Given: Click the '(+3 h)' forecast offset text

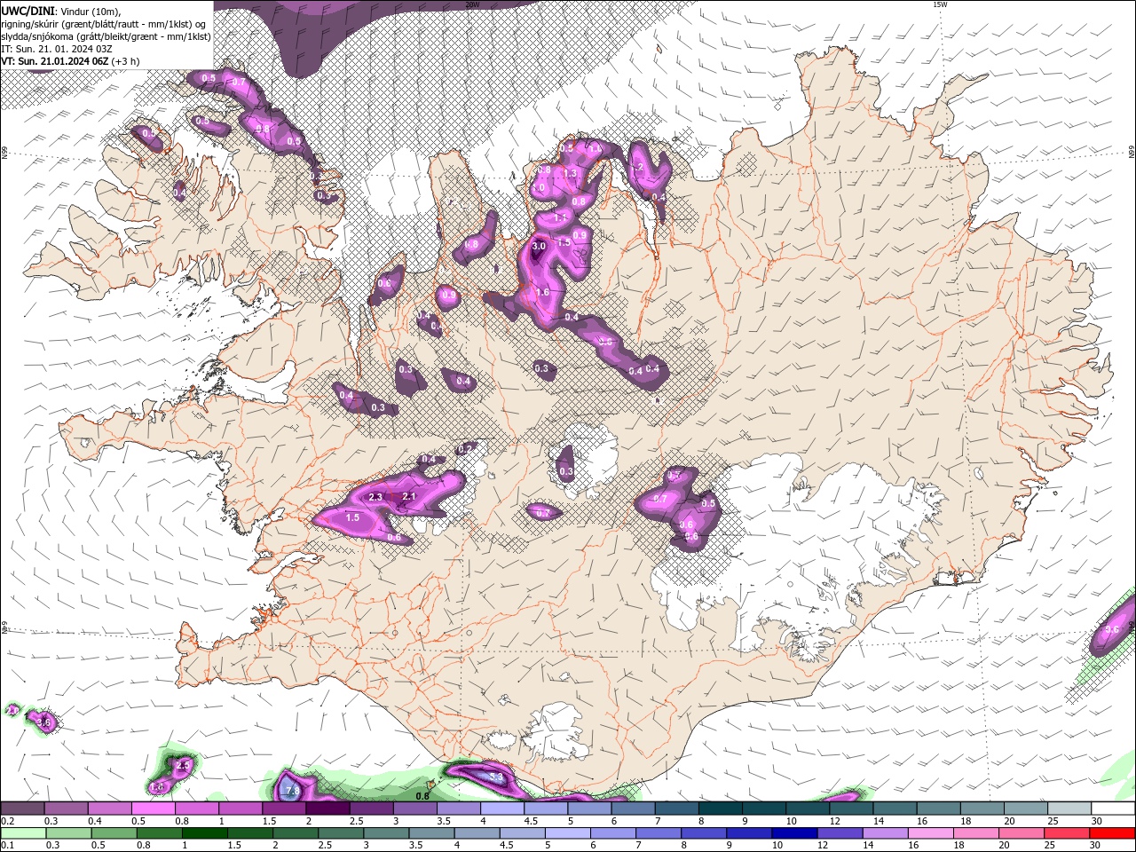Looking at the screenshot, I should click(126, 61).
